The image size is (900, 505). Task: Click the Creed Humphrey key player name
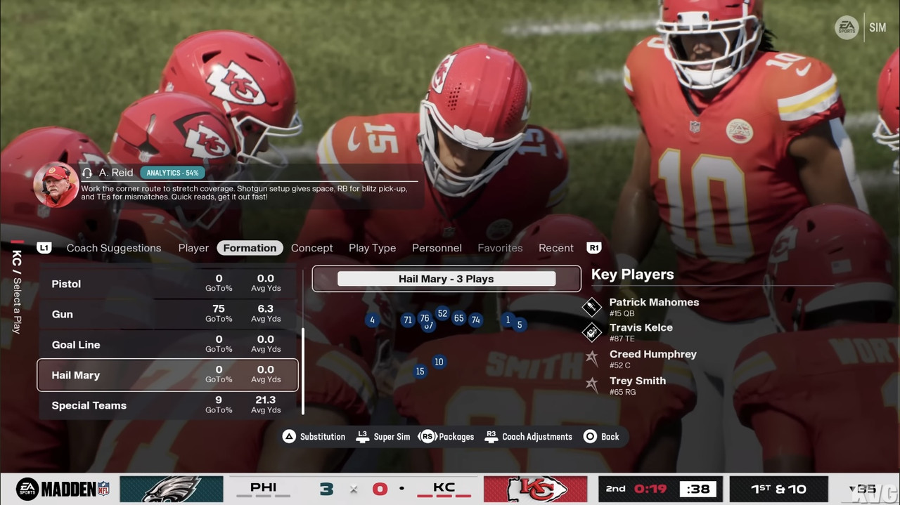tap(652, 354)
